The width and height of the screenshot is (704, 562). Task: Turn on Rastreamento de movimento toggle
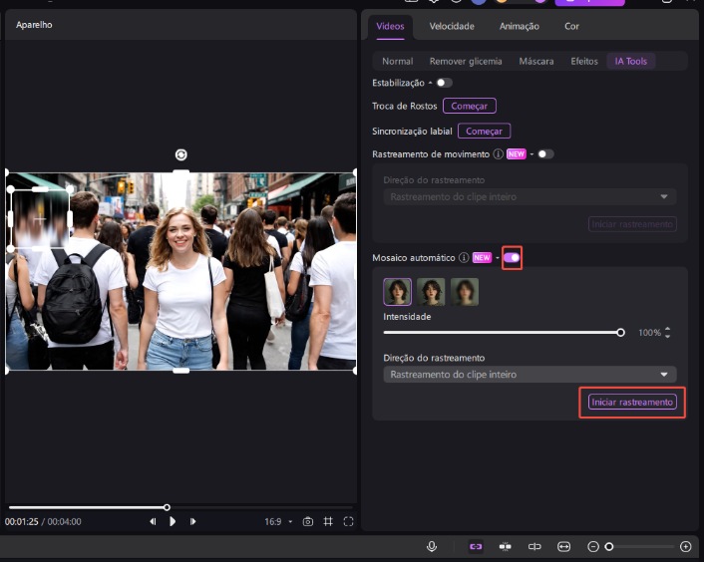[544, 154]
